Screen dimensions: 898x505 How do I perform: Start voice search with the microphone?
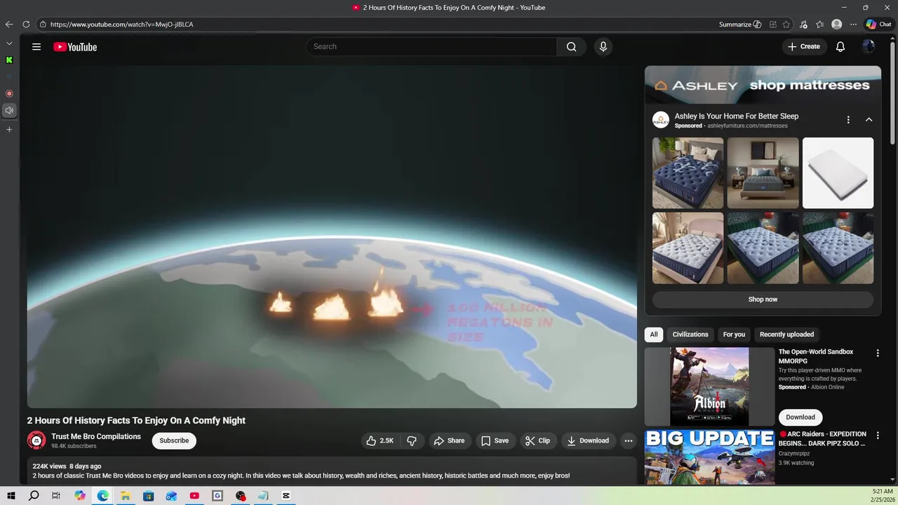(603, 46)
